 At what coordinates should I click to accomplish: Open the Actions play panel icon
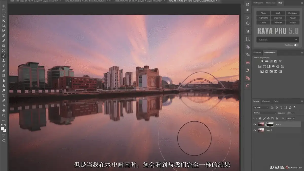(x=248, y=10)
